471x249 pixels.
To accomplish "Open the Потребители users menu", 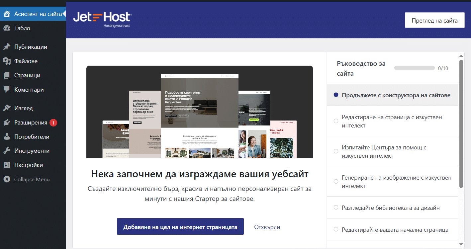I will click(32, 137).
